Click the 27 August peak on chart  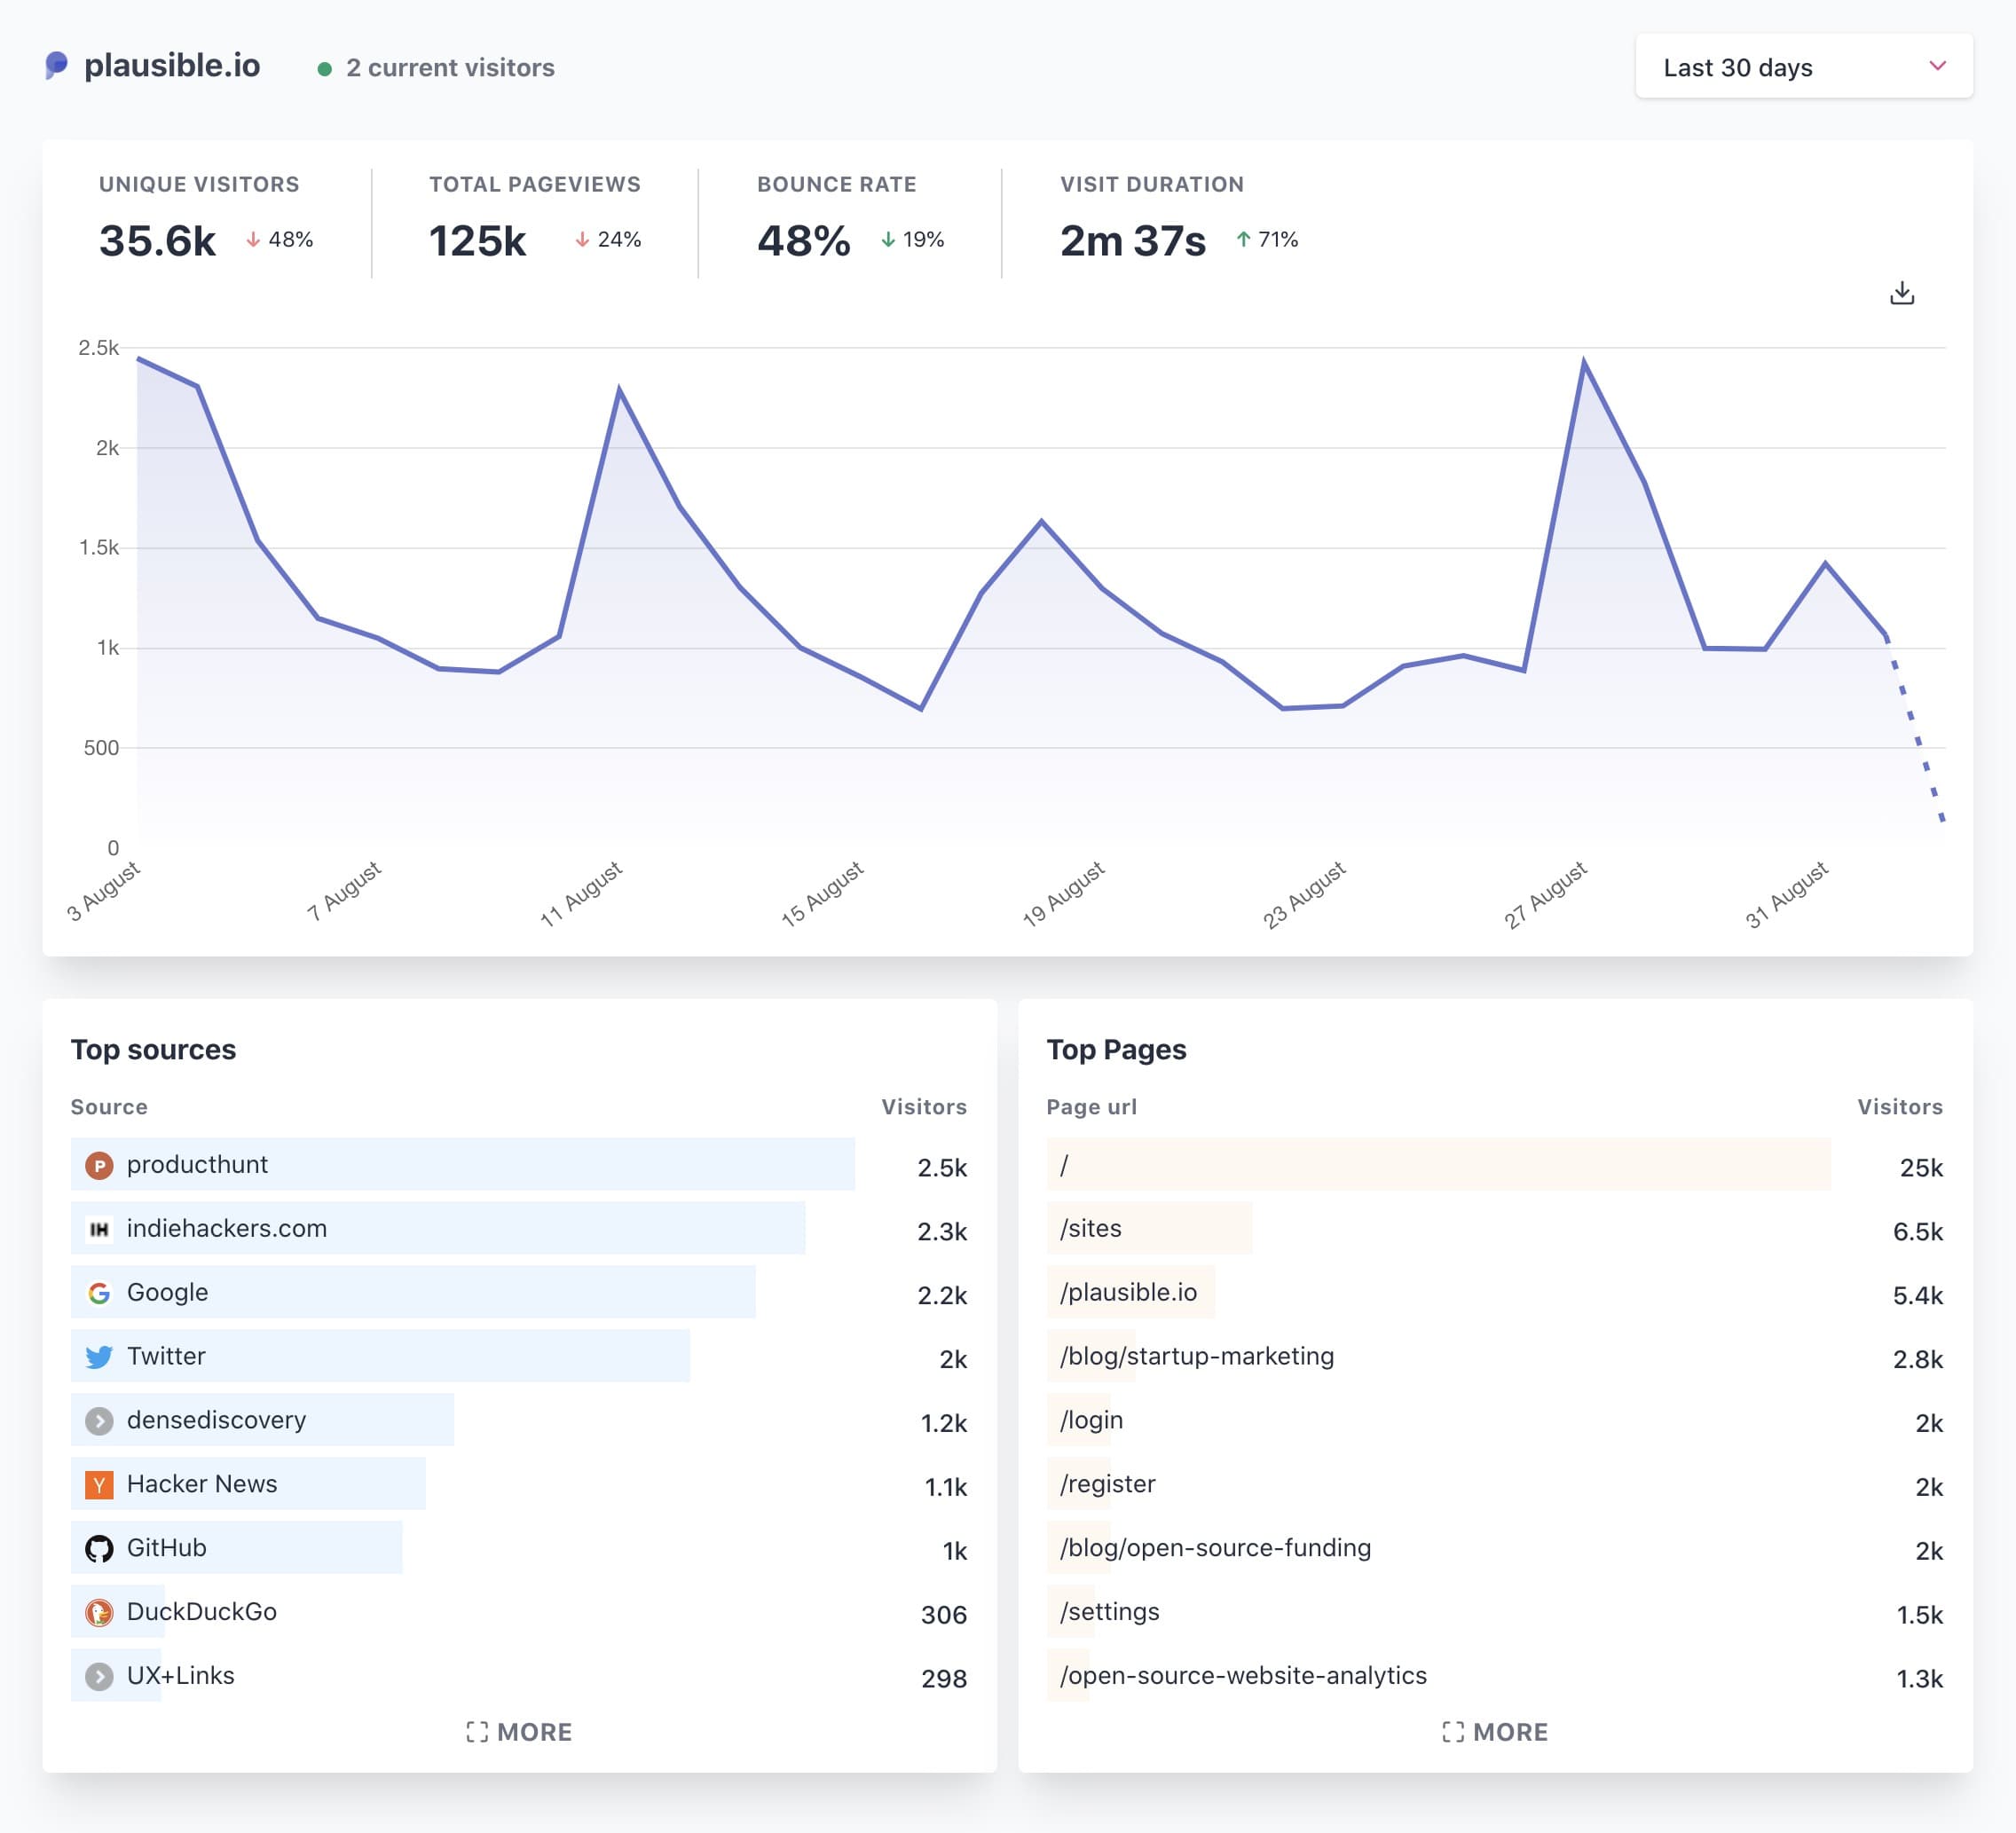coord(1584,362)
